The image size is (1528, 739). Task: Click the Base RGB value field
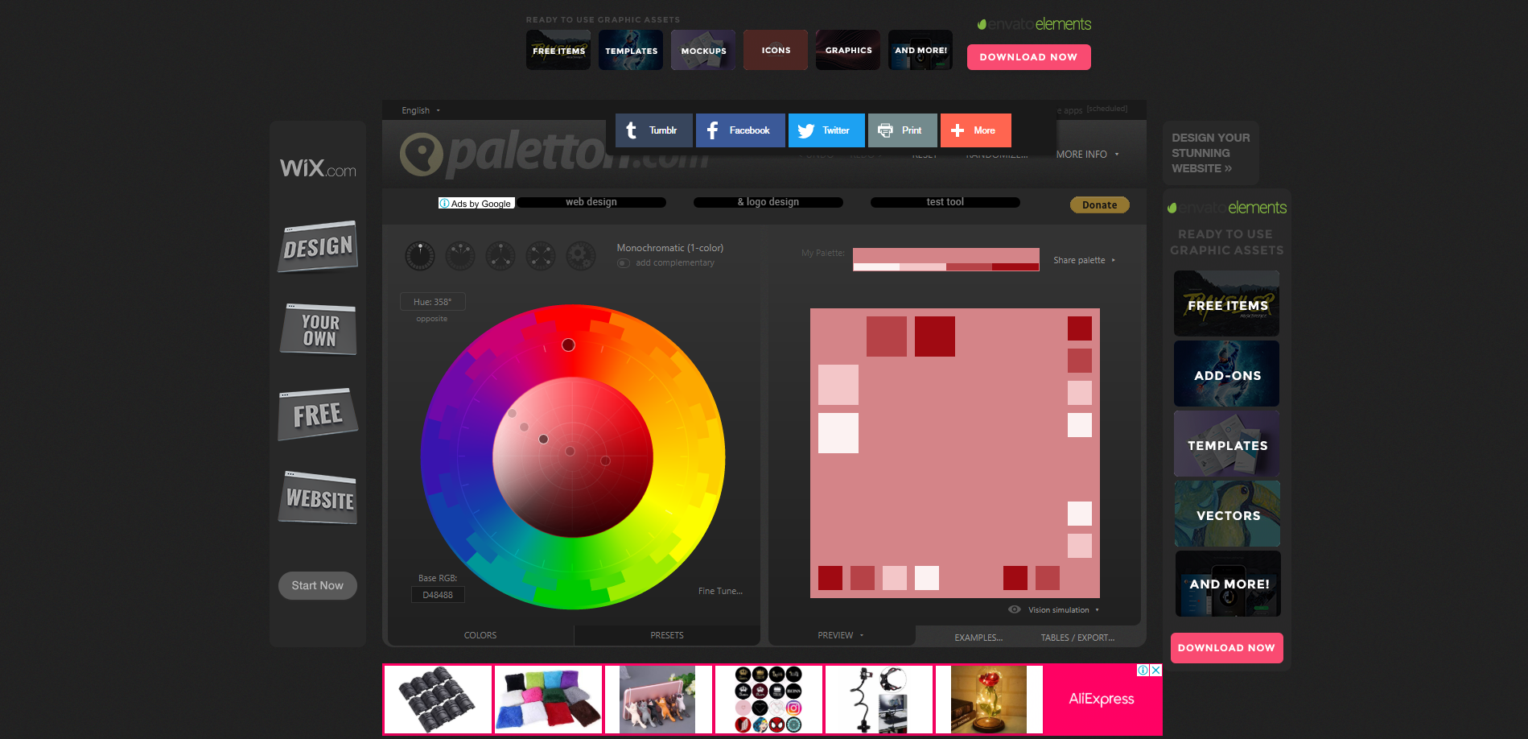click(438, 596)
